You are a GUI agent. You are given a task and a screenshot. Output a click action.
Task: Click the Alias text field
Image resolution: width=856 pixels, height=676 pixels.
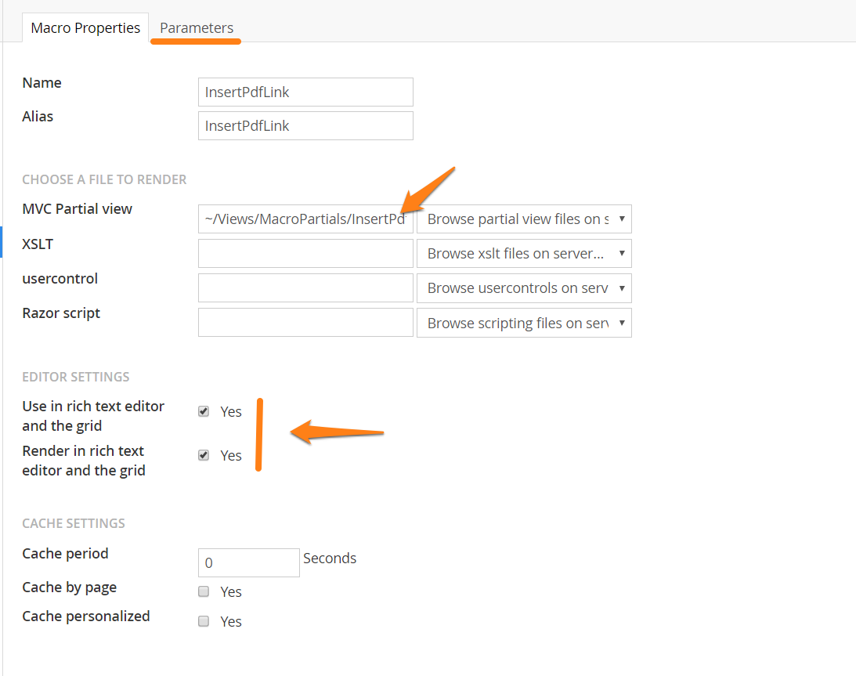click(x=305, y=125)
